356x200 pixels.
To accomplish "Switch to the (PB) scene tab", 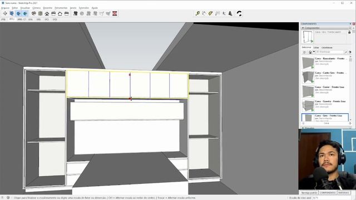I will click(x=3, y=19).
